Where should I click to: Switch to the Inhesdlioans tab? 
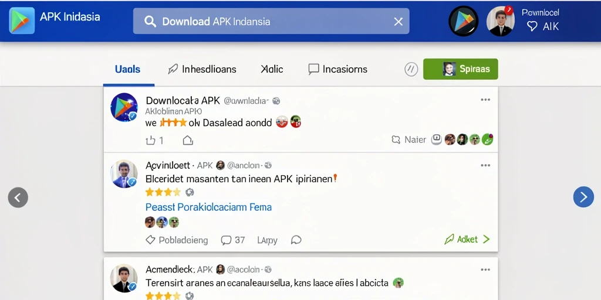(202, 69)
